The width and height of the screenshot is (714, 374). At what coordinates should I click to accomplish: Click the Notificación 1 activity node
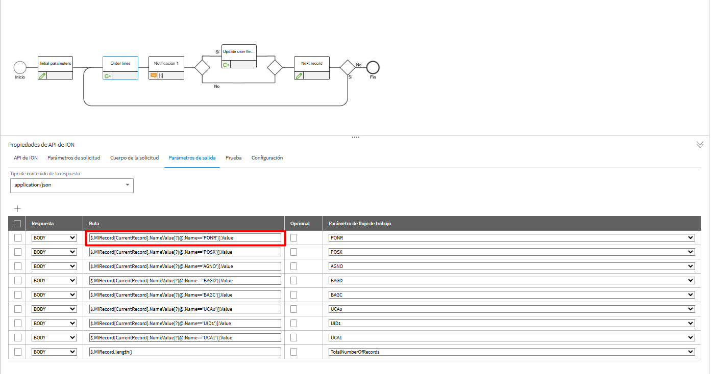(166, 68)
